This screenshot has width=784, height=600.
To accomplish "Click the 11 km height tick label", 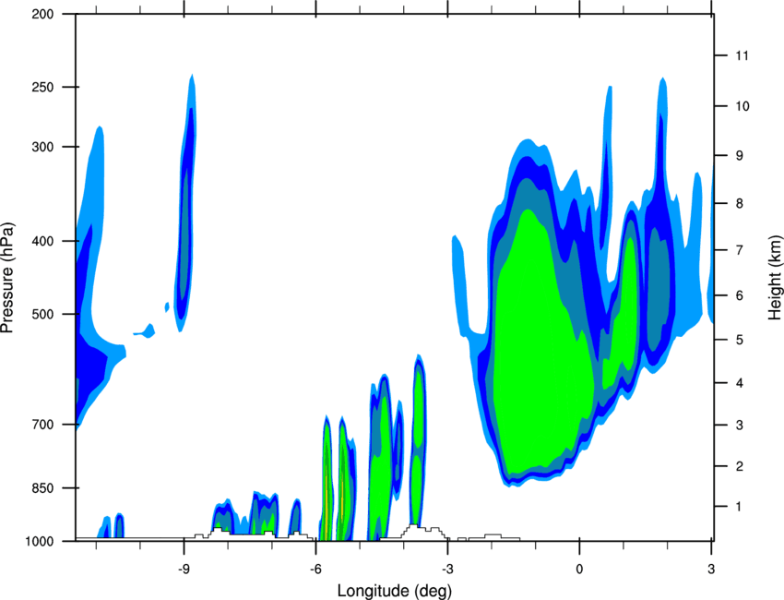I will (742, 55).
